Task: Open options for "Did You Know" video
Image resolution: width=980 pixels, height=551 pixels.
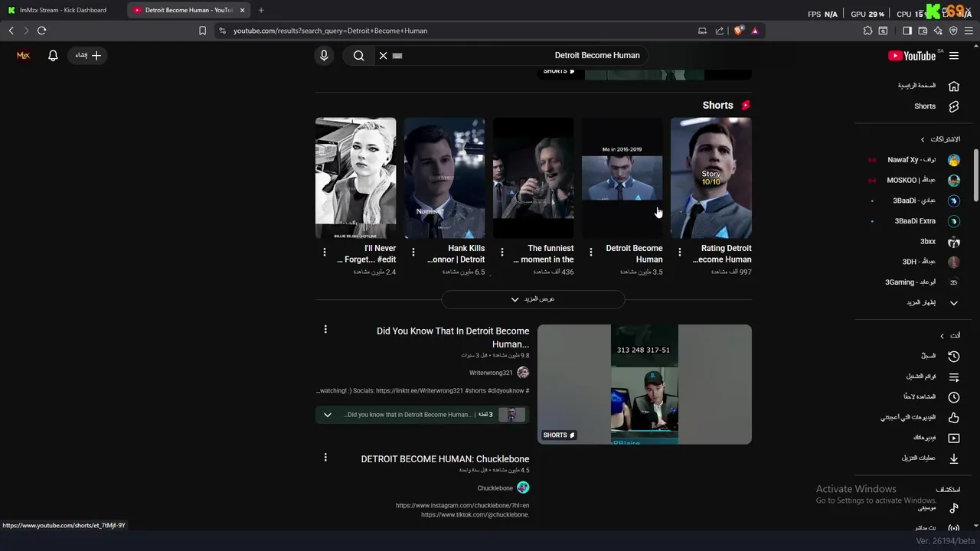Action: coord(325,329)
